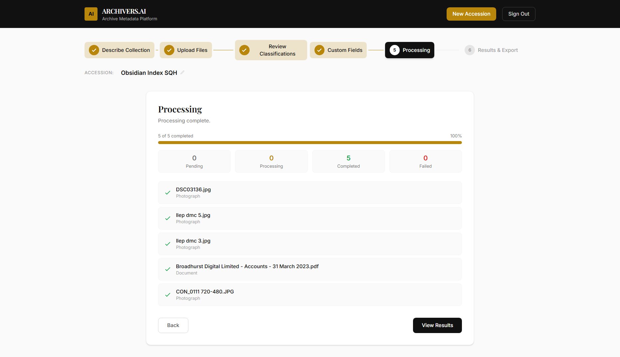Image resolution: width=620 pixels, height=357 pixels.
Task: Click the checkmark icon on Upload Files step
Action: click(169, 50)
